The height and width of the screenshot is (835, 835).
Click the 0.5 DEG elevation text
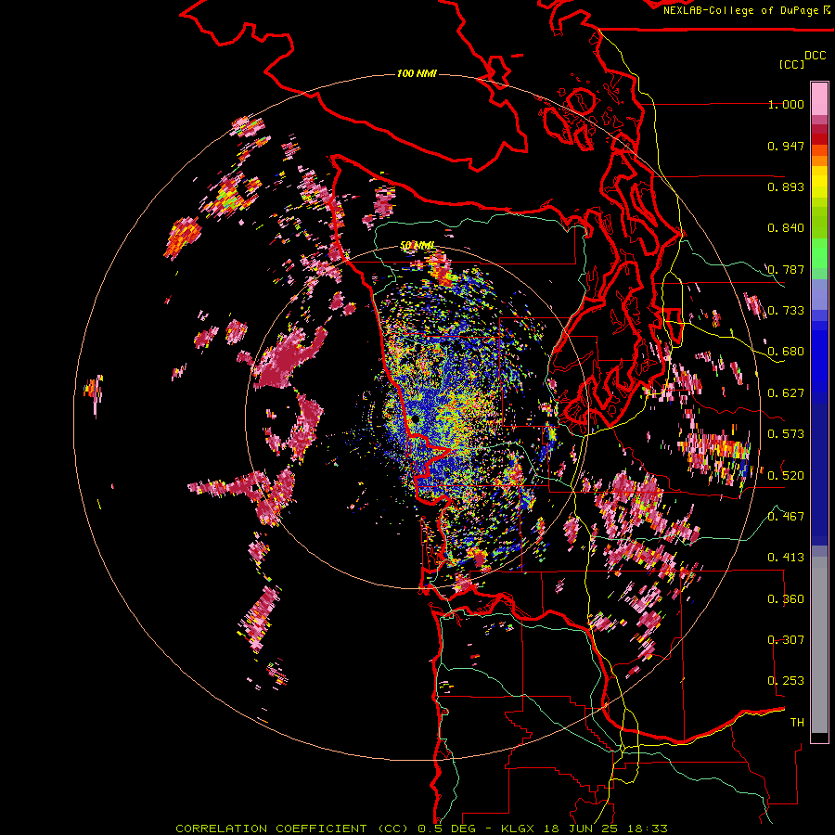[x=447, y=829]
